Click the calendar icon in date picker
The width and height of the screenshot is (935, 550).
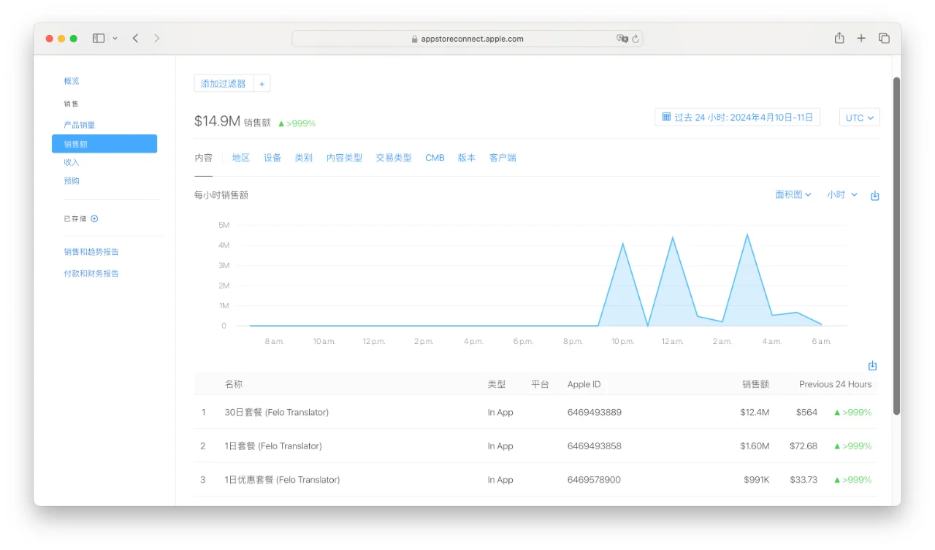coord(666,117)
